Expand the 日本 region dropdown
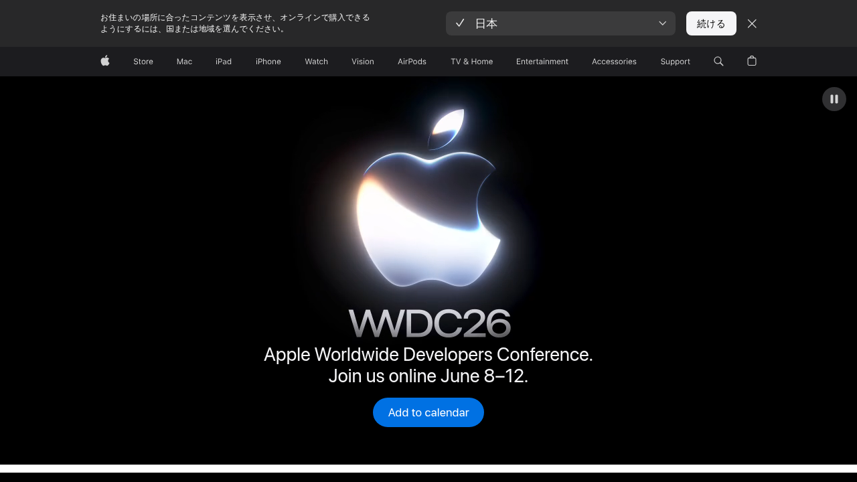 560,23
